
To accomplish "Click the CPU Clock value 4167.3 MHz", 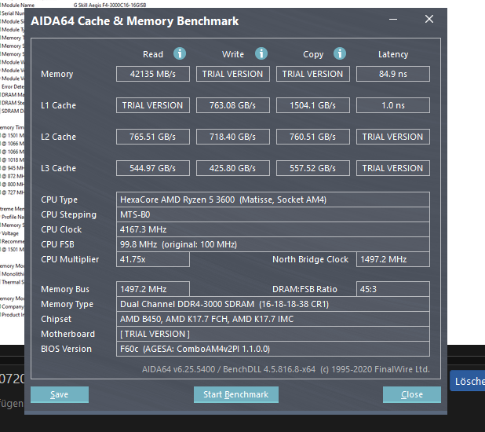I will (x=273, y=229).
